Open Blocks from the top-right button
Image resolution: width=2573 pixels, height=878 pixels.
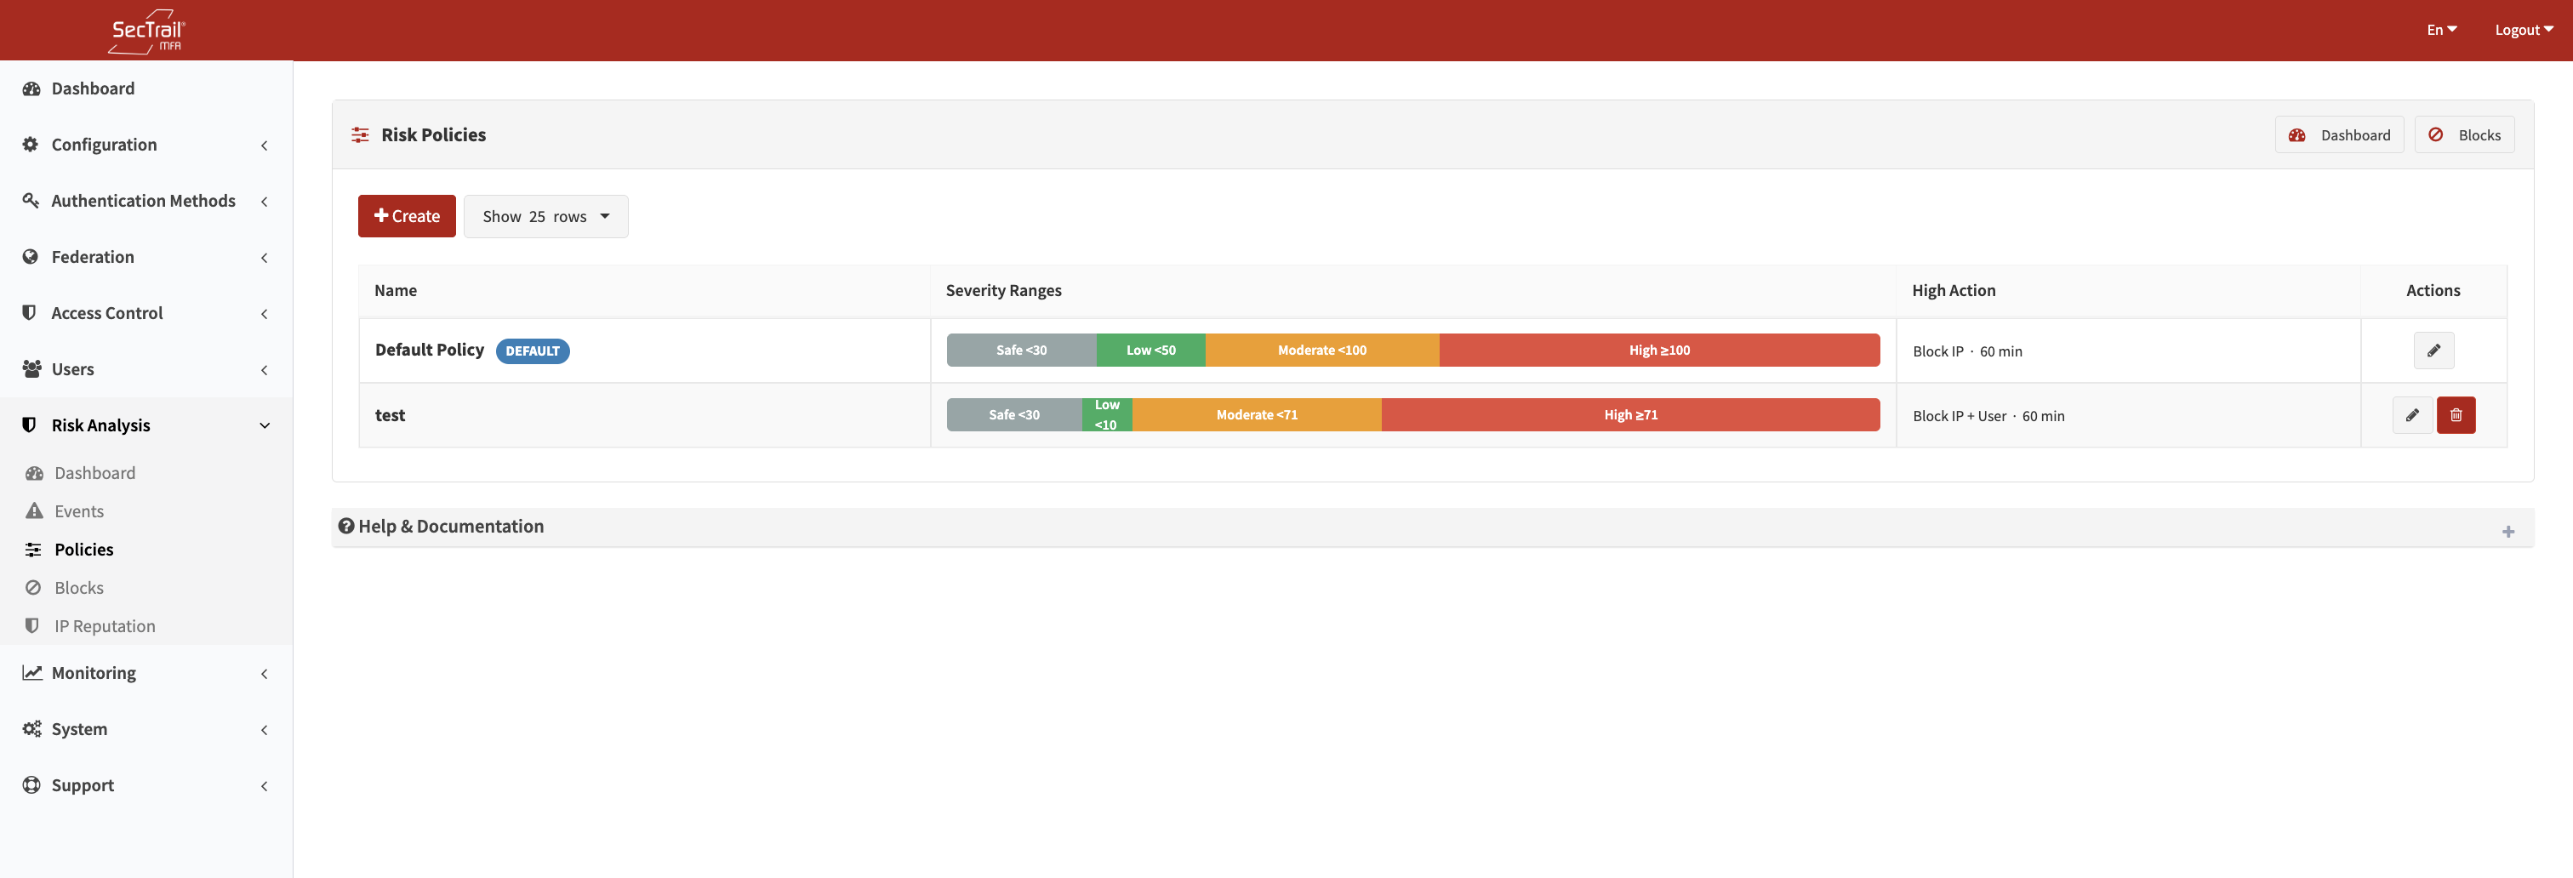pos(2464,134)
